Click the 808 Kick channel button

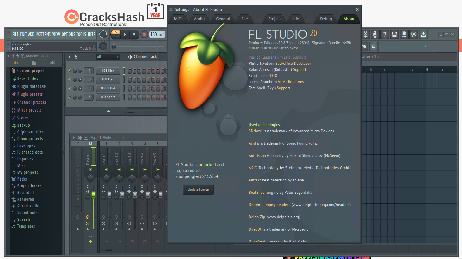[108, 71]
